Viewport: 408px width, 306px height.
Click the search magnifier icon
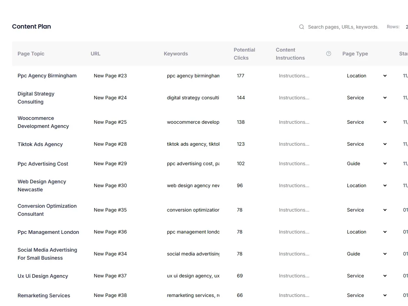pos(301,27)
